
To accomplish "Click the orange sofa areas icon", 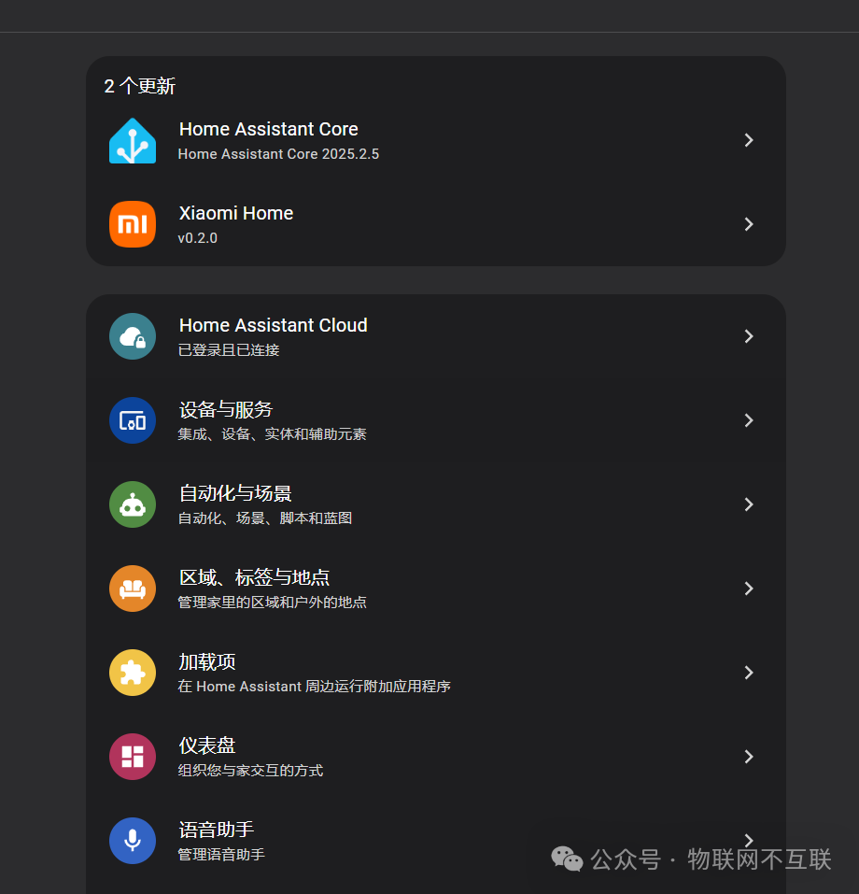I will [x=133, y=589].
